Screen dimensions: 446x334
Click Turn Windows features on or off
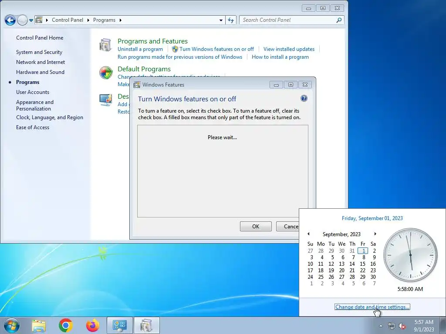217,49
